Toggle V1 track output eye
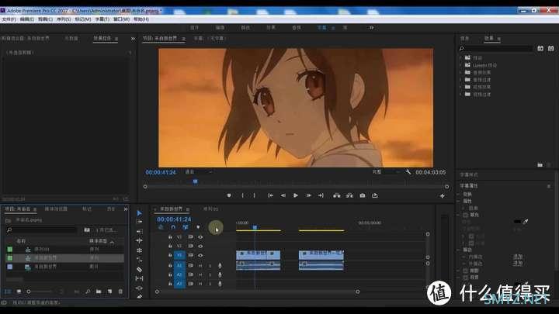The width and height of the screenshot is (559, 314). pyautogui.click(x=200, y=255)
